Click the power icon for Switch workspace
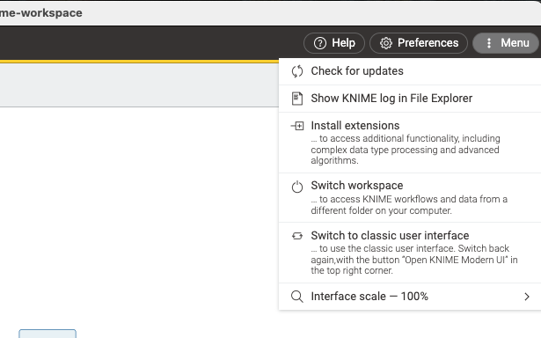 coord(297,187)
